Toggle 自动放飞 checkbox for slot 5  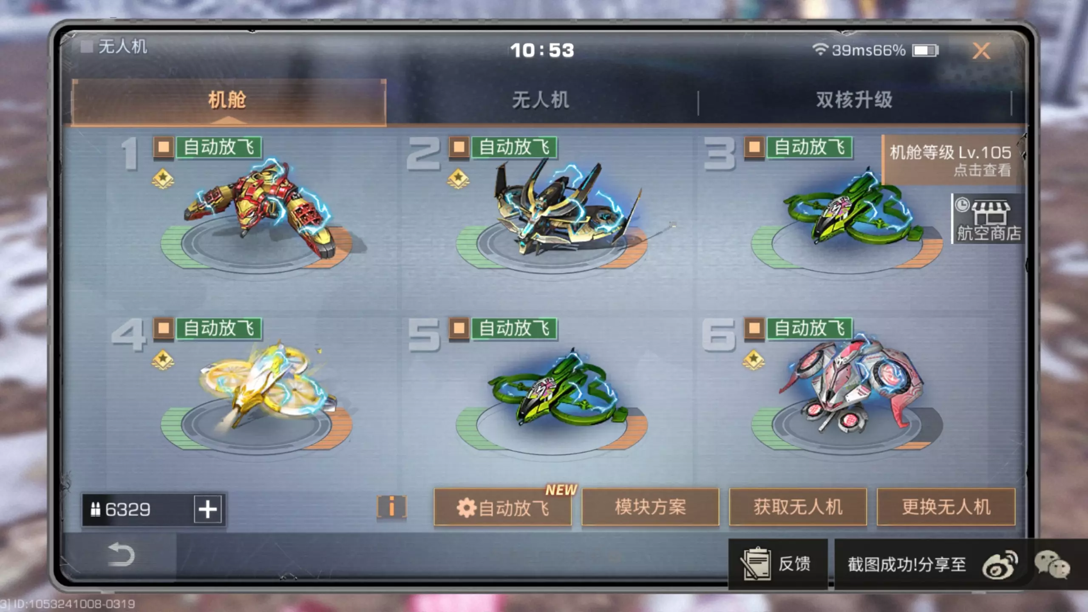point(459,329)
